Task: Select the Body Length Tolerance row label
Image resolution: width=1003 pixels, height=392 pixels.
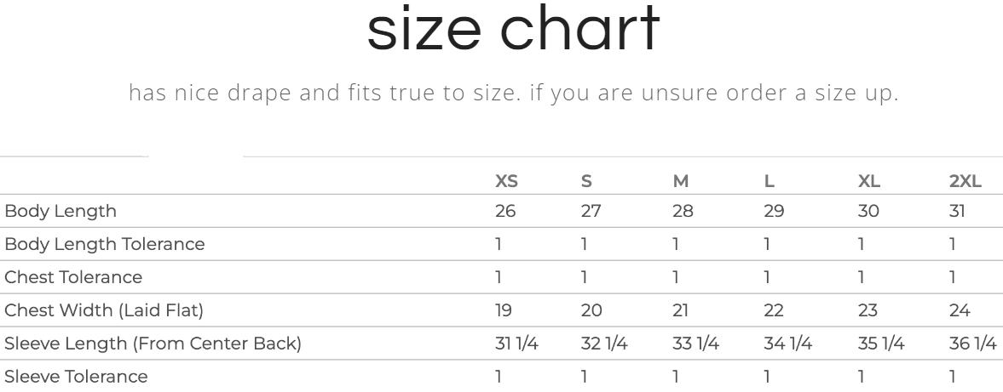Action: click(105, 244)
